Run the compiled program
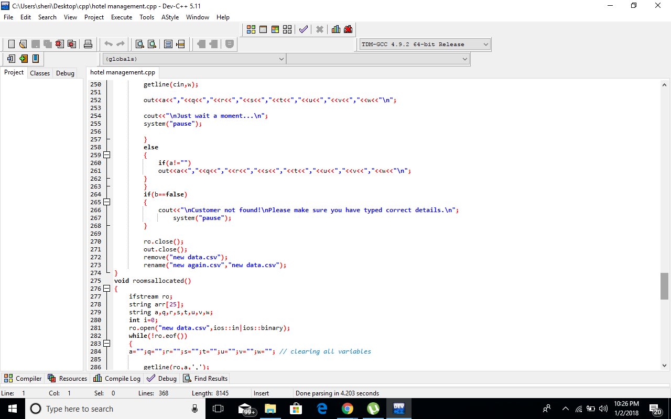 click(x=263, y=29)
